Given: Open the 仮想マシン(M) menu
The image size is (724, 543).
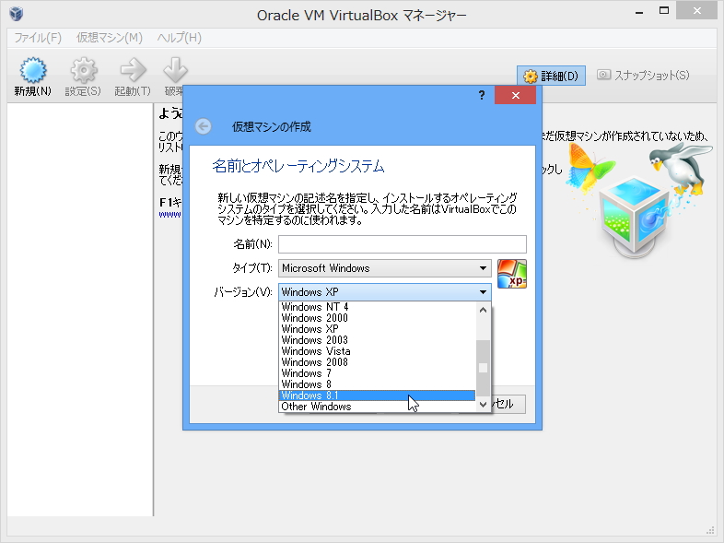Looking at the screenshot, I should (x=110, y=38).
